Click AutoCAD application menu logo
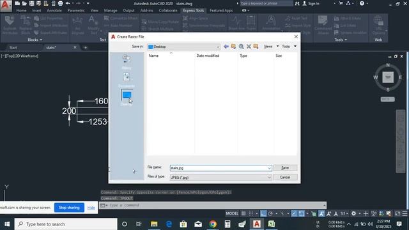This screenshot has height=230, width=409. [6, 6]
